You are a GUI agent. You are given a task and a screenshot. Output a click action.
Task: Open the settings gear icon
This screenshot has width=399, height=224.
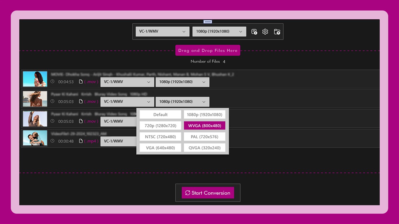265,31
